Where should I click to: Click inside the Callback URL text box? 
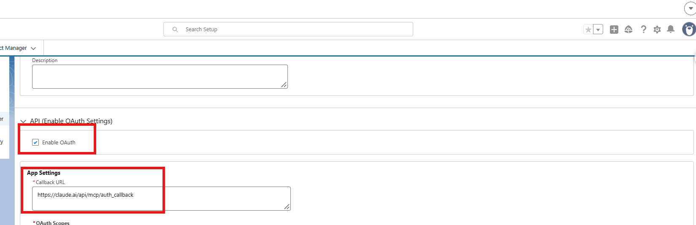pyautogui.click(x=161, y=198)
